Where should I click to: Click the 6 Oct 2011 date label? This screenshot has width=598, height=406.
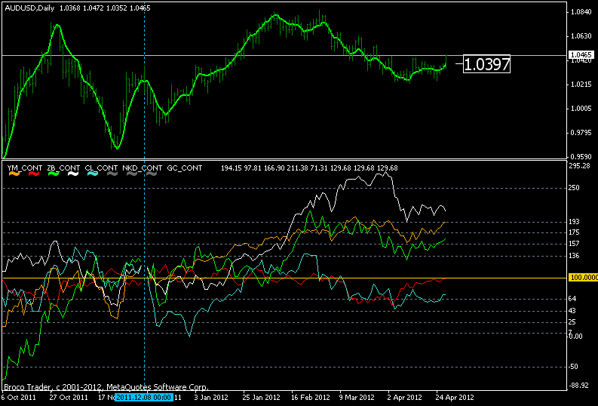pyautogui.click(x=19, y=397)
